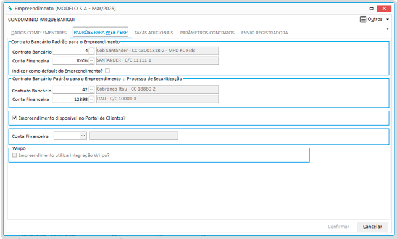Open lookup for Conta Financeira 10656
The image size is (397, 239).
[x=91, y=60]
